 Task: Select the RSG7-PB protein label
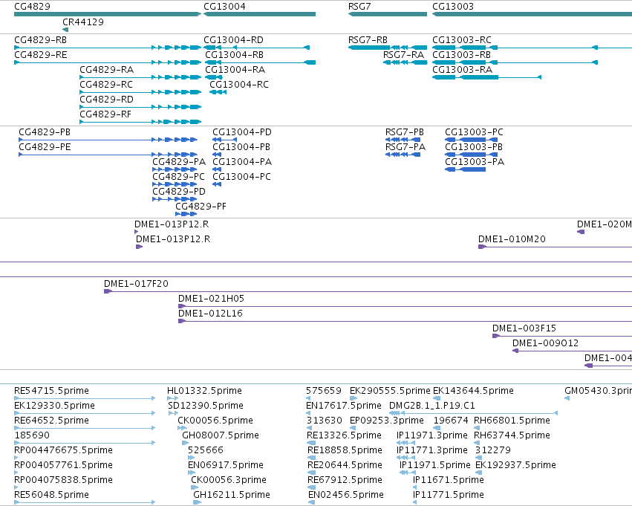pyautogui.click(x=405, y=132)
